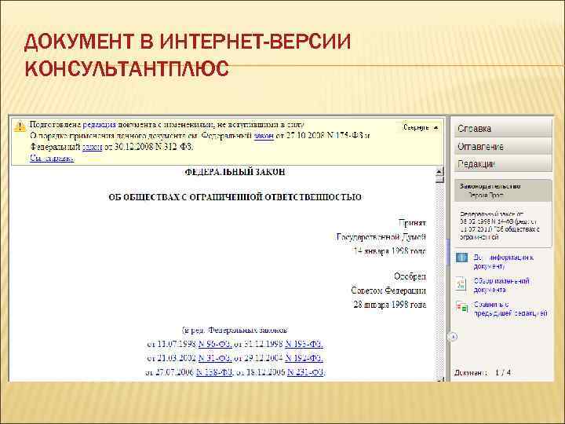Screen dimensions: 565x424
Task: Open the Доп. информация к документу link
Action: coord(503,261)
